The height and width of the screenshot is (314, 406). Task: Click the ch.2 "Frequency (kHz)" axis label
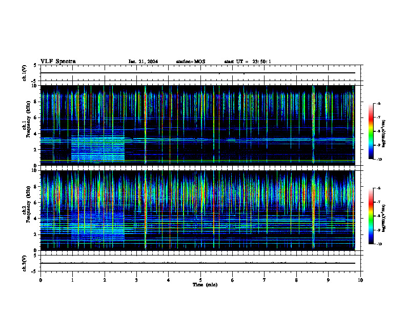(x=28, y=204)
